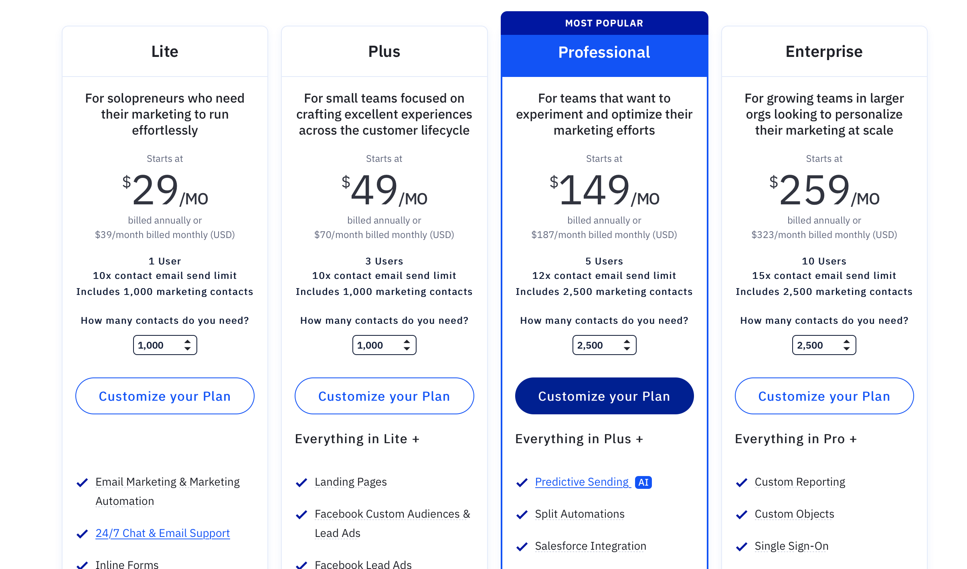The image size is (967, 569).
Task: Click Customize your Plan on Professional
Action: tap(605, 395)
